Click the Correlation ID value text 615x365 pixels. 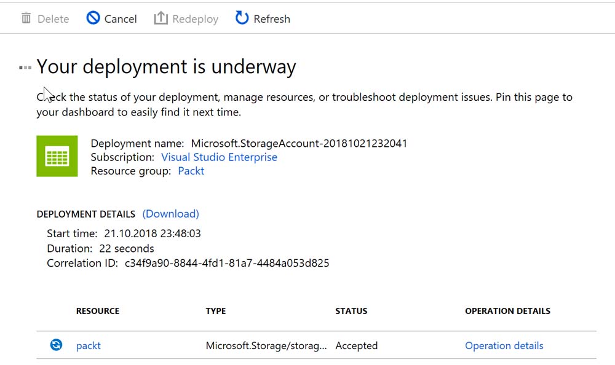point(227,263)
